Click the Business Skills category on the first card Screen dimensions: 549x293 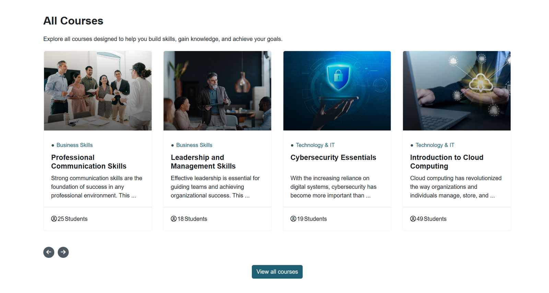(74, 145)
